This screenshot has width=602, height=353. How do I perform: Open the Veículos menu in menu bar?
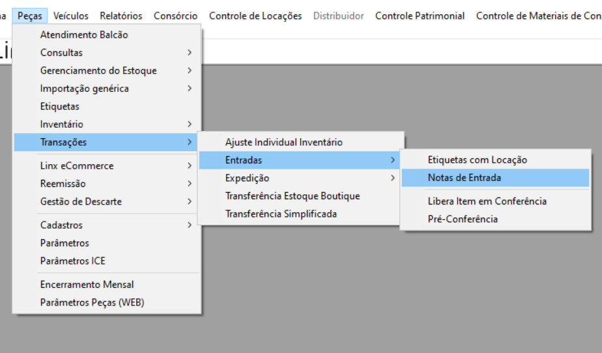point(71,16)
